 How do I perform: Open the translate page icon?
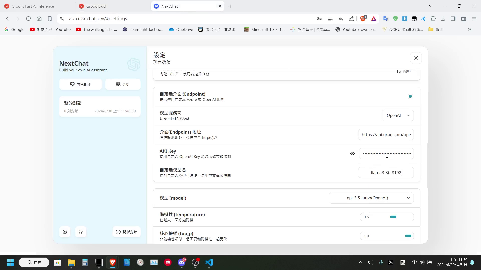[x=341, y=19]
